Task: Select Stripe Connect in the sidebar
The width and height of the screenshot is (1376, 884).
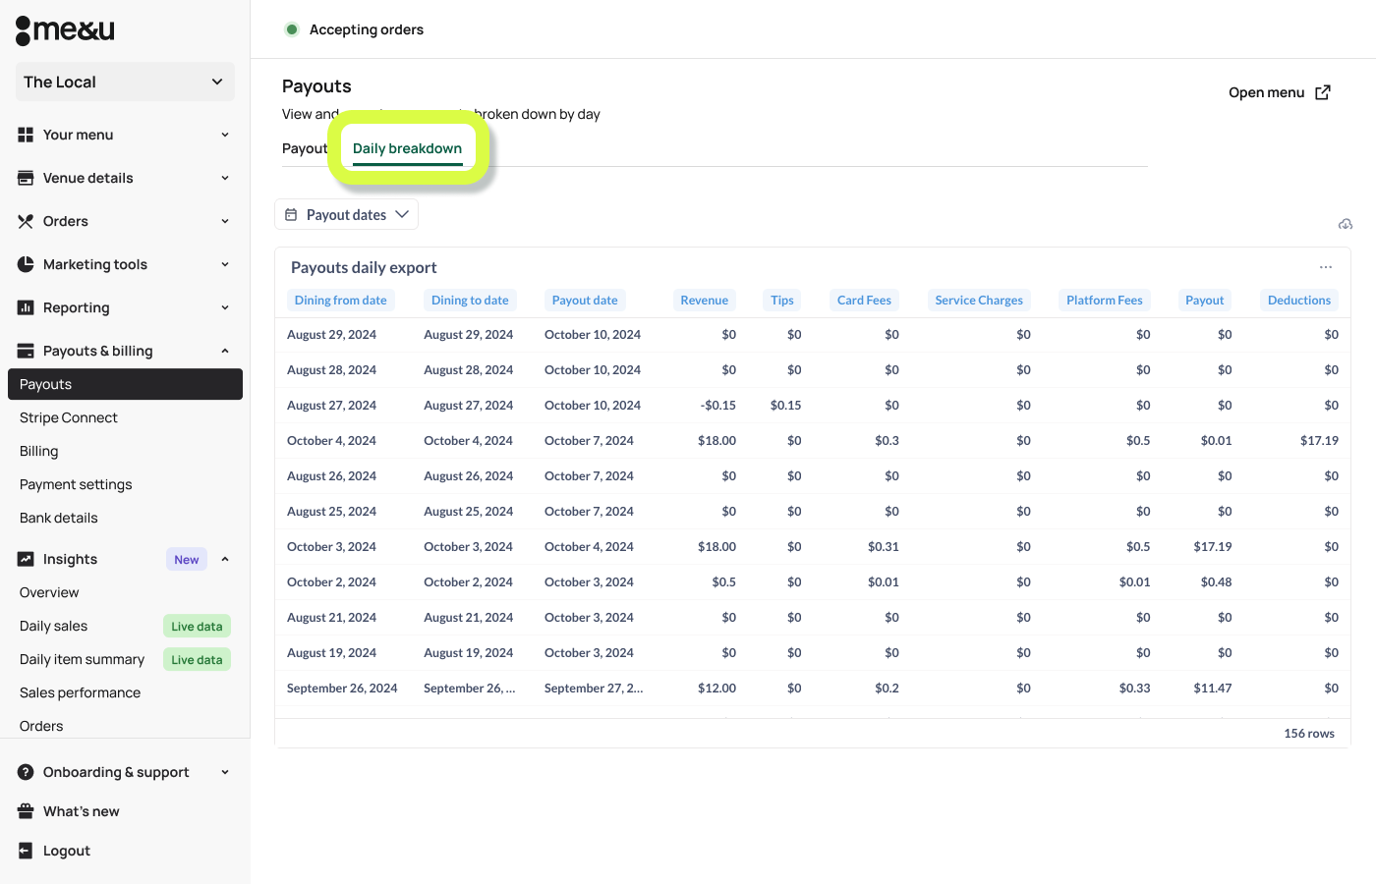Action: click(x=69, y=417)
